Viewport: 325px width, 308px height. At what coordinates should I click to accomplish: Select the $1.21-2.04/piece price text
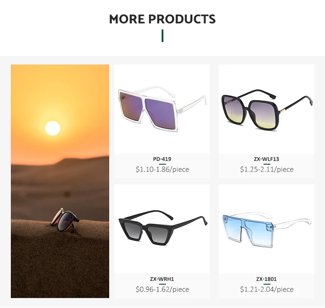[x=267, y=289]
